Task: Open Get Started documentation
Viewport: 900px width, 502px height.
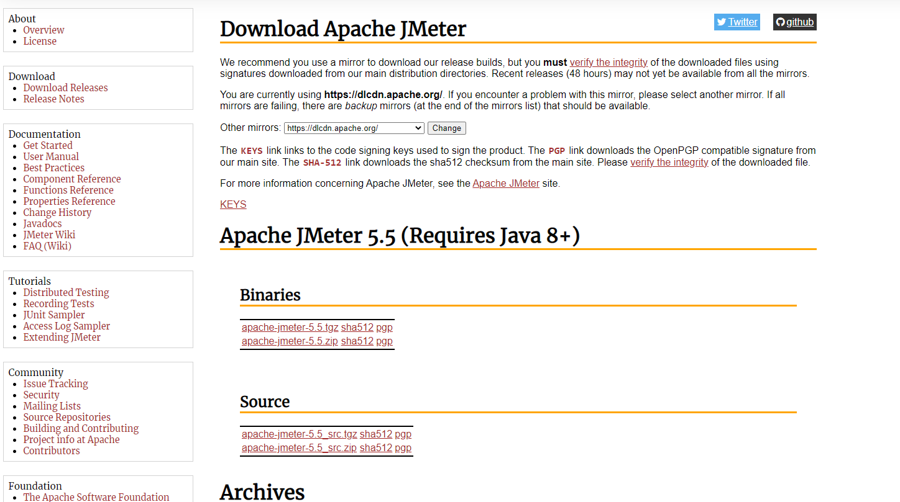Action: 48,145
